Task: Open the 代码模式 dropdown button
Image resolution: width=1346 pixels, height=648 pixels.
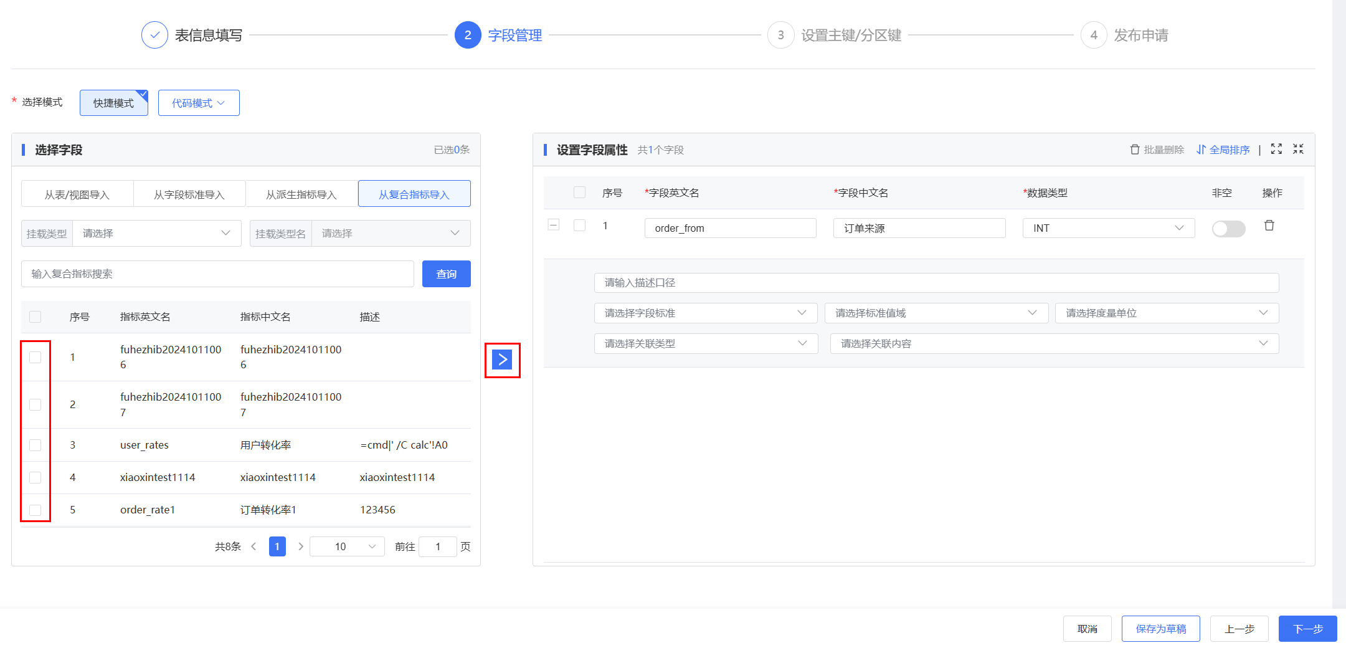Action: (199, 103)
